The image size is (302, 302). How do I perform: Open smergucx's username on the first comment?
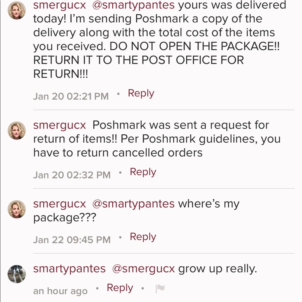(x=59, y=5)
